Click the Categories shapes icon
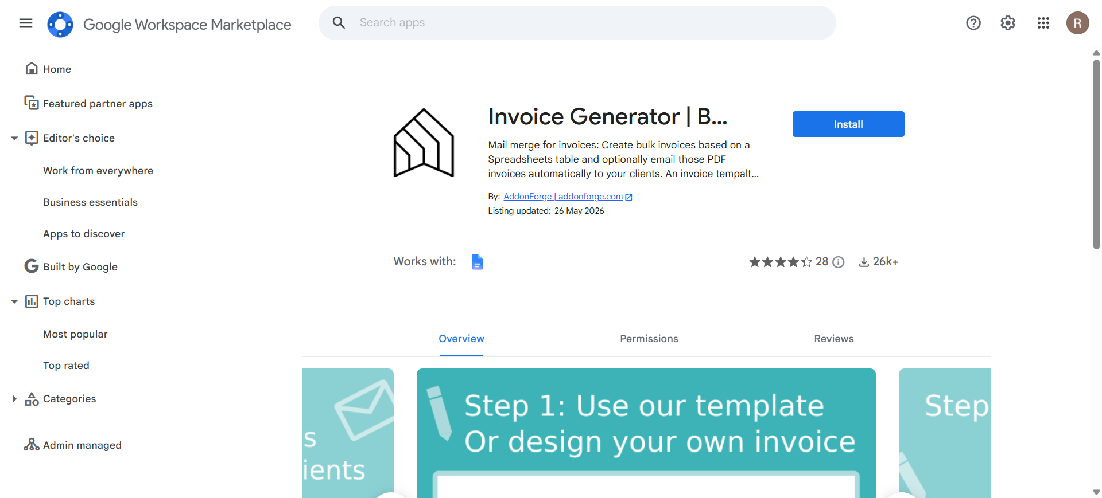 pyautogui.click(x=32, y=399)
